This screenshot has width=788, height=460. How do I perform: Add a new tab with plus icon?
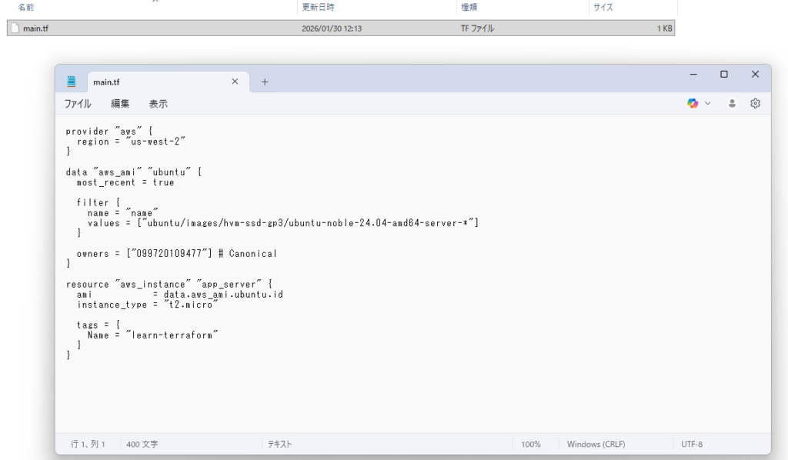click(x=265, y=82)
